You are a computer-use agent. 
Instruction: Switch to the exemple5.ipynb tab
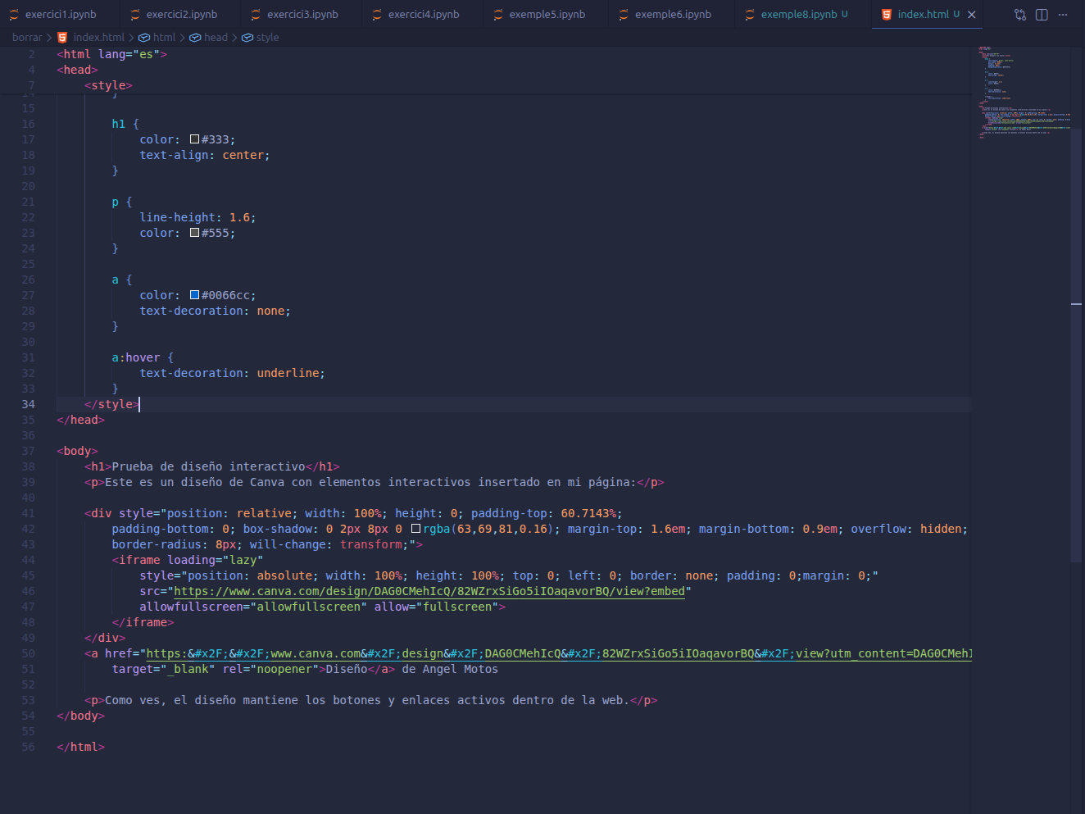click(x=547, y=15)
